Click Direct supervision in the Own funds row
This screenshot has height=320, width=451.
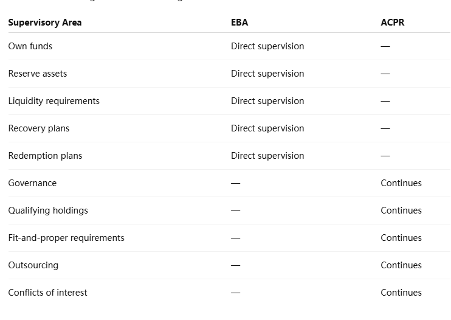(x=267, y=46)
